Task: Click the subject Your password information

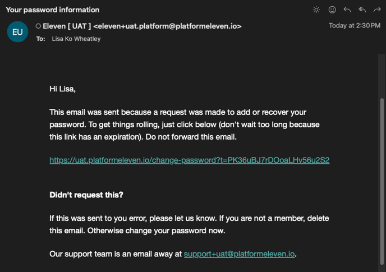Action: (53, 10)
